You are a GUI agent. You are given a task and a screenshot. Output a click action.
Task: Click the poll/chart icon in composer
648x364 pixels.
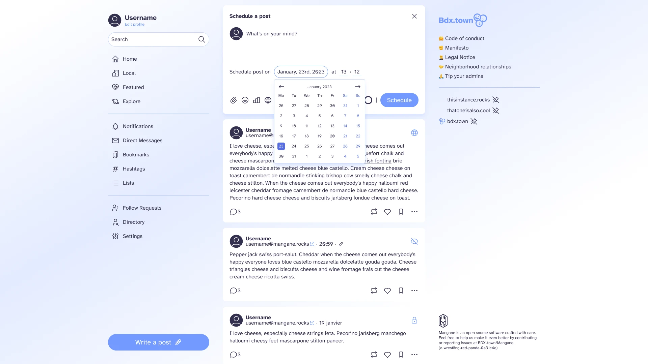tap(256, 100)
